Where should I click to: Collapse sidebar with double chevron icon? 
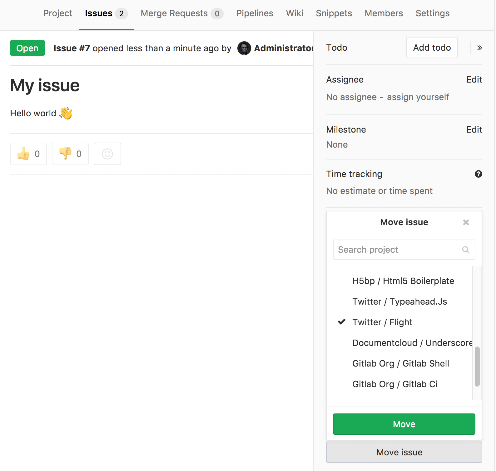point(479,48)
